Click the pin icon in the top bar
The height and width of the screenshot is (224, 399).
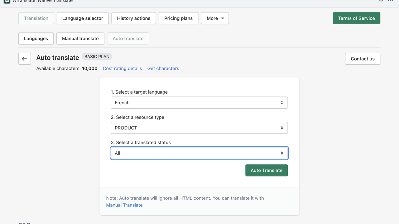[381, 1]
